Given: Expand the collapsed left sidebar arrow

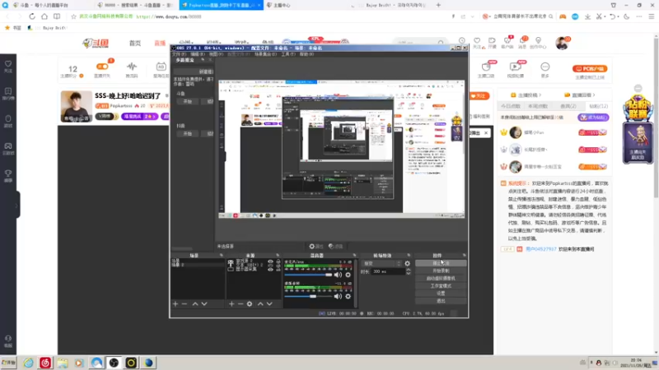Looking at the screenshot, I should 16,205.
